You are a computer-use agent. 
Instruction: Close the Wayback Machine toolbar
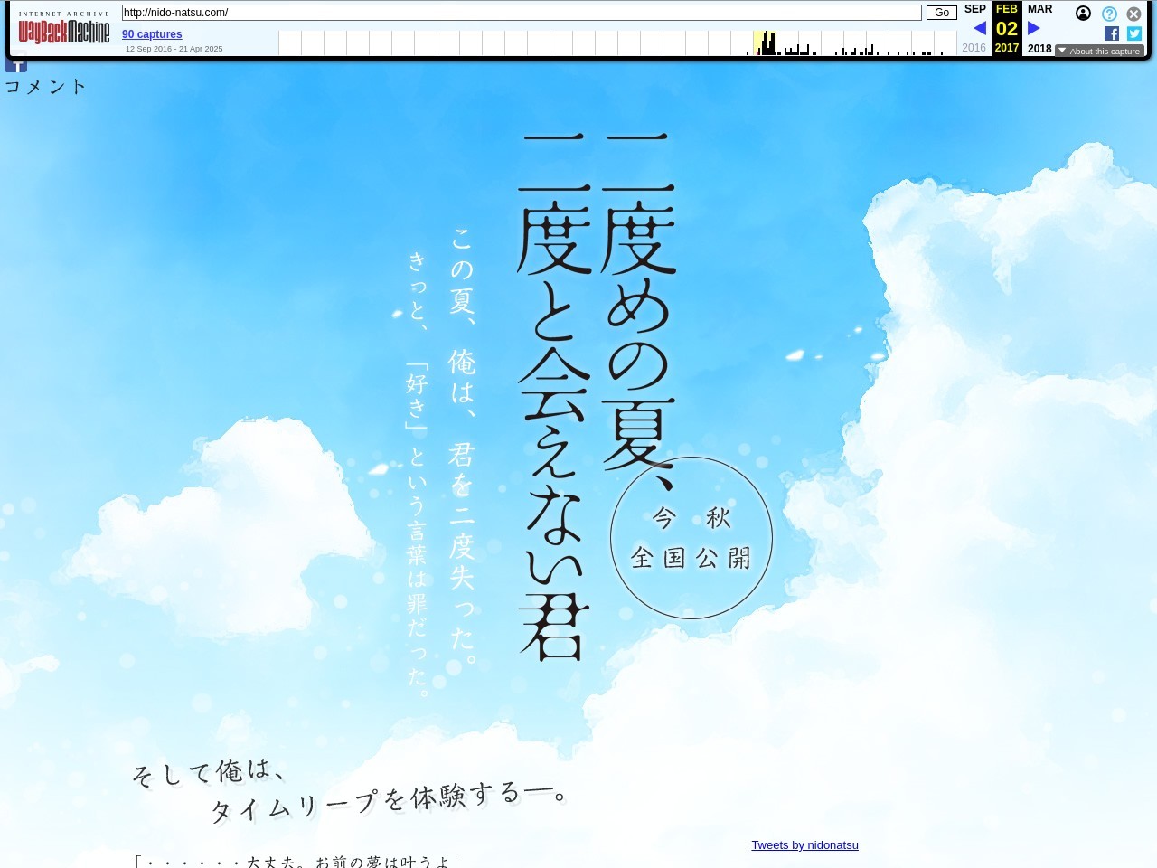[x=1133, y=14]
